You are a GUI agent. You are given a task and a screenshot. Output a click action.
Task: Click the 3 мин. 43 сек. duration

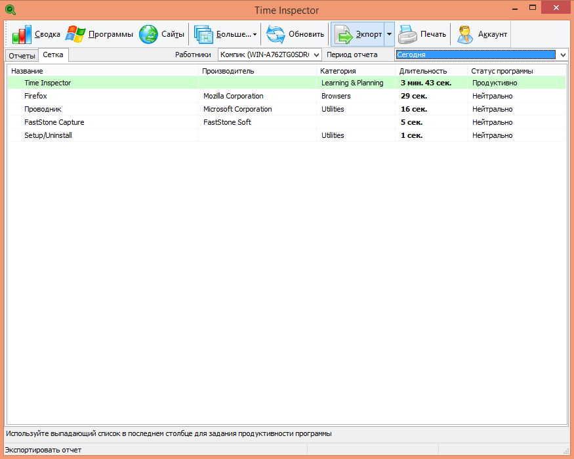[426, 83]
